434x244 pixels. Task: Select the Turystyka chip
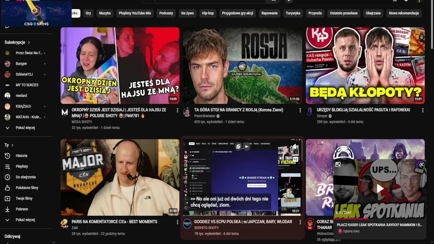pos(293,13)
